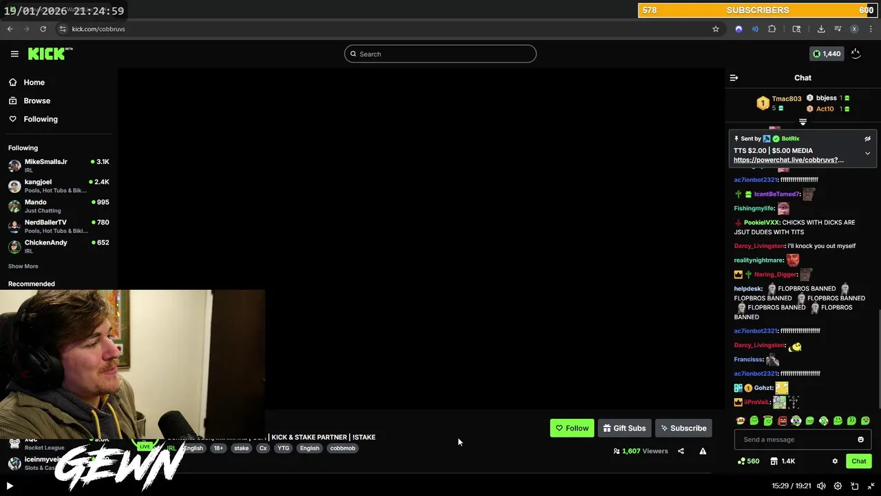881x496 pixels.
Task: Open the emoji picker in the message box
Action: [860, 440]
